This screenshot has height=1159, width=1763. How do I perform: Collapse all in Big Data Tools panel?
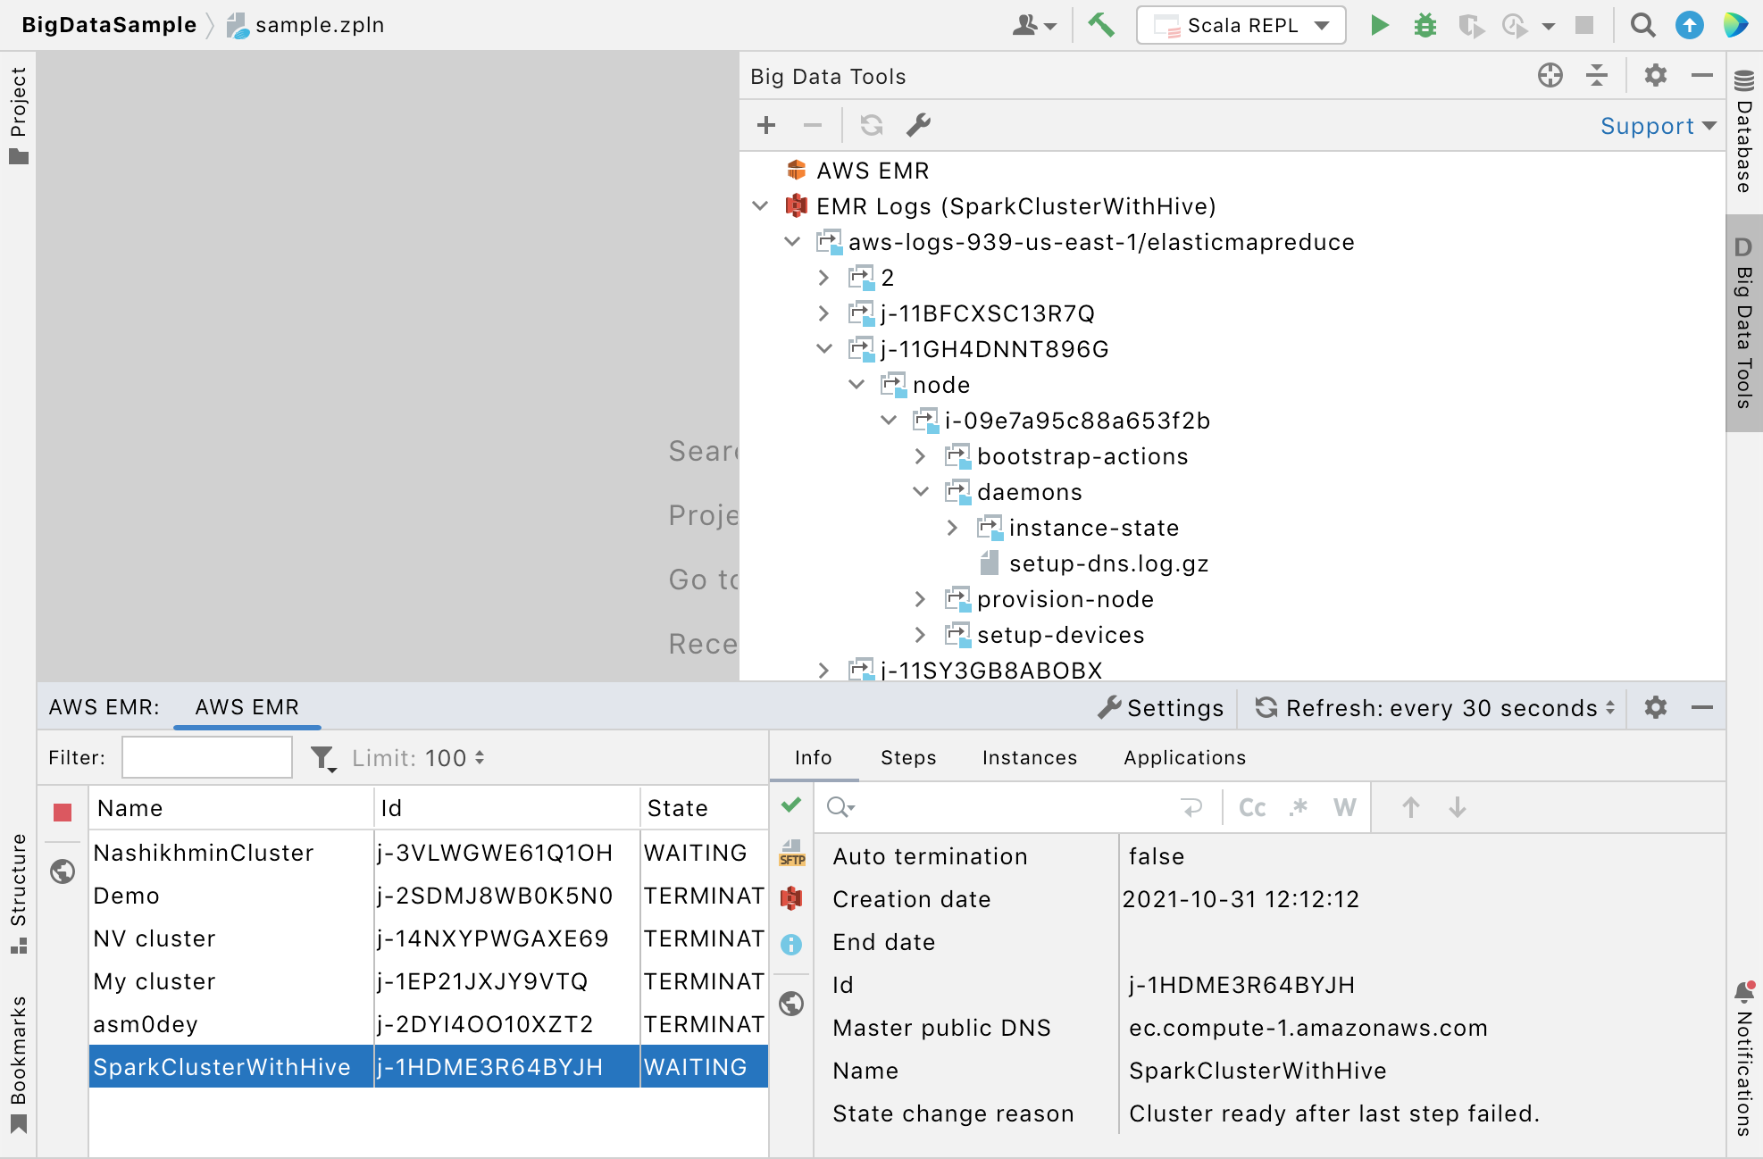click(1597, 76)
